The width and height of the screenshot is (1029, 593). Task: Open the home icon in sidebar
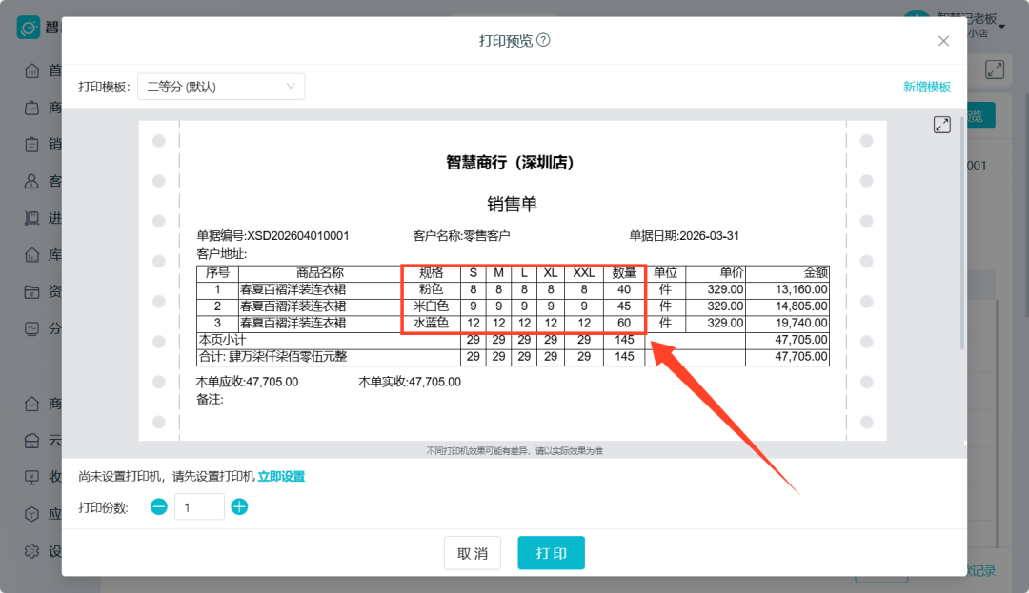point(32,70)
